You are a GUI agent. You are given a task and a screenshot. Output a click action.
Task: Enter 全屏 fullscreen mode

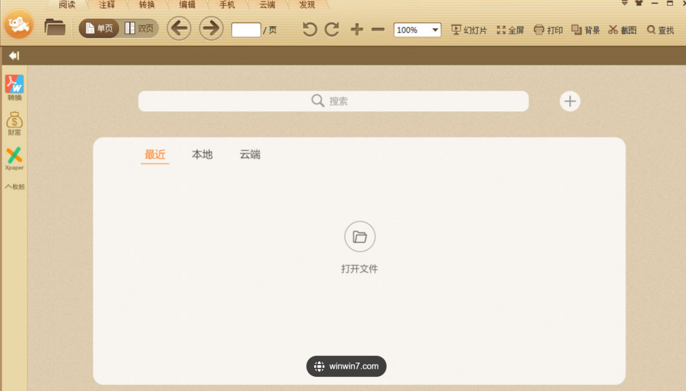tap(510, 30)
